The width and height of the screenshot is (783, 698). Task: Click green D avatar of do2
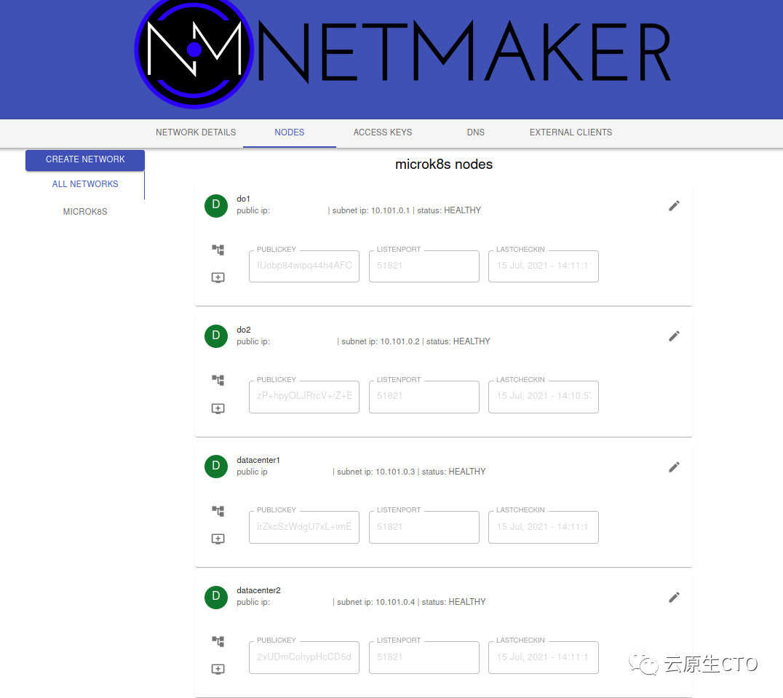[x=216, y=336]
